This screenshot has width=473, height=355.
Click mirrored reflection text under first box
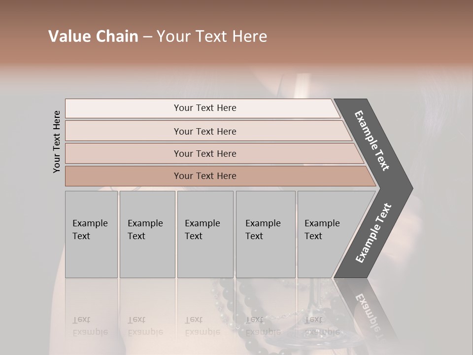click(x=90, y=326)
